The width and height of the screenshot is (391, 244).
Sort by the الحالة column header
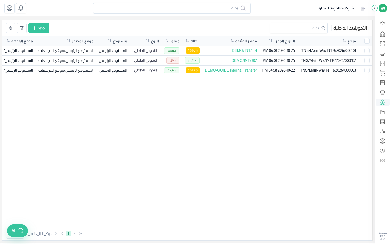click(x=193, y=41)
